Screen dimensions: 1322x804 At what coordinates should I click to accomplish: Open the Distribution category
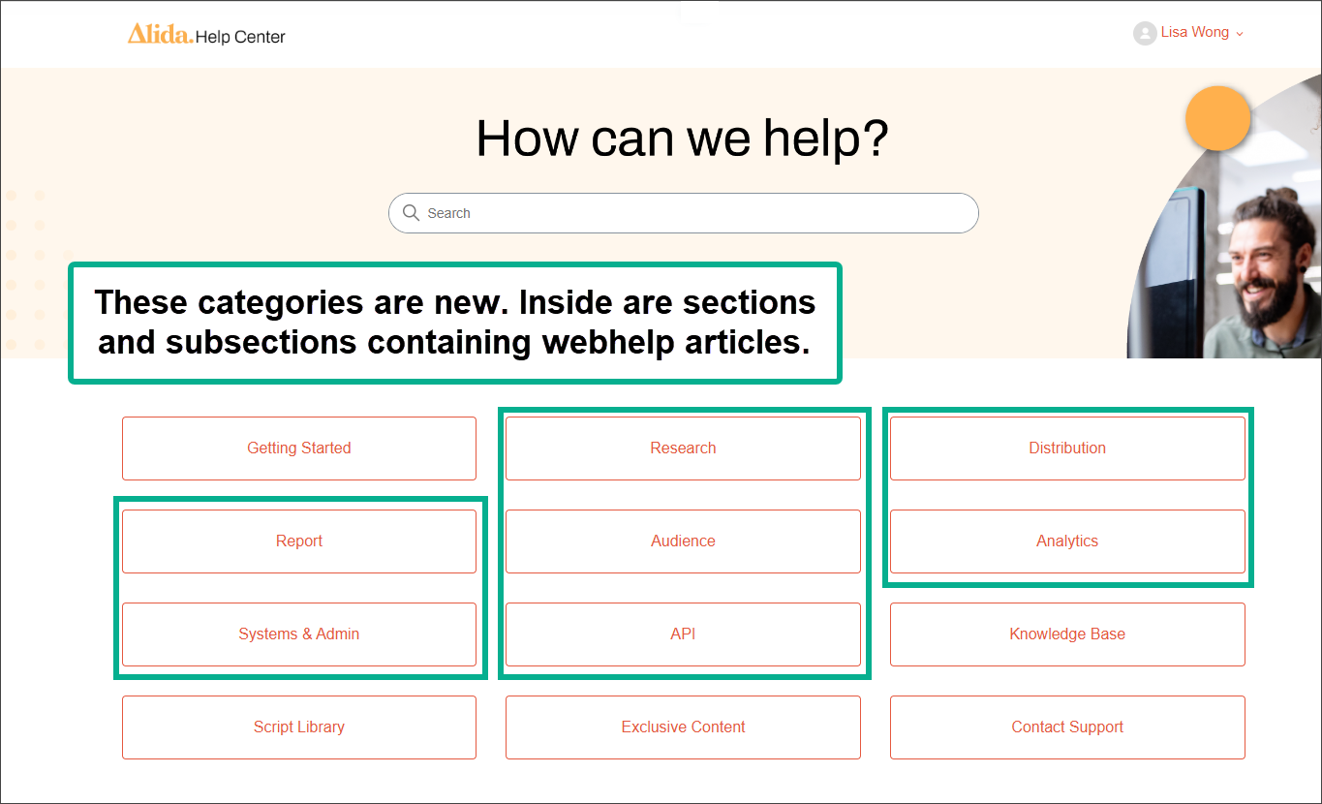[x=1067, y=448]
